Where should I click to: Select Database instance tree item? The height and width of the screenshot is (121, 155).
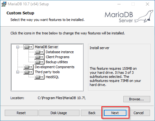pos(60,52)
